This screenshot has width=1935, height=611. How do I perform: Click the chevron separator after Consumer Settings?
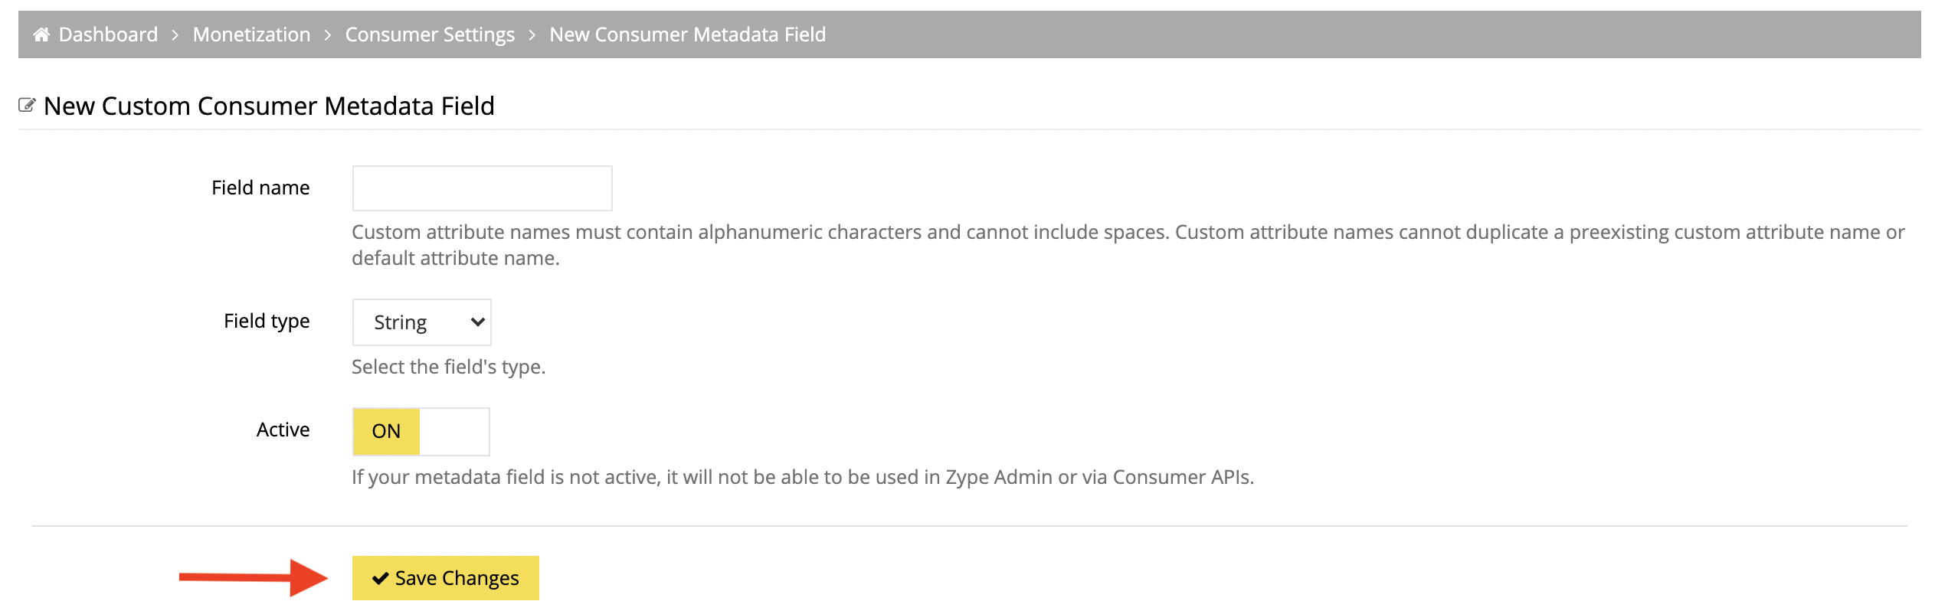532,35
